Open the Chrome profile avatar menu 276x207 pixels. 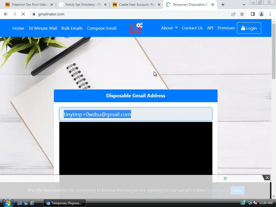(x=261, y=14)
